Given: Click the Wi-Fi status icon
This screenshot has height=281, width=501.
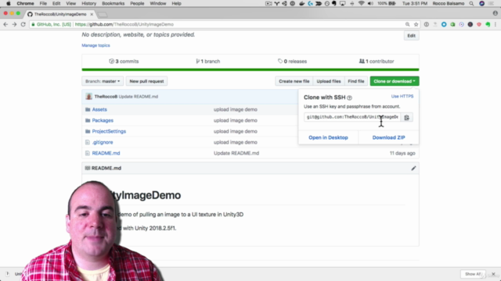Looking at the screenshot, I should click(362, 3).
